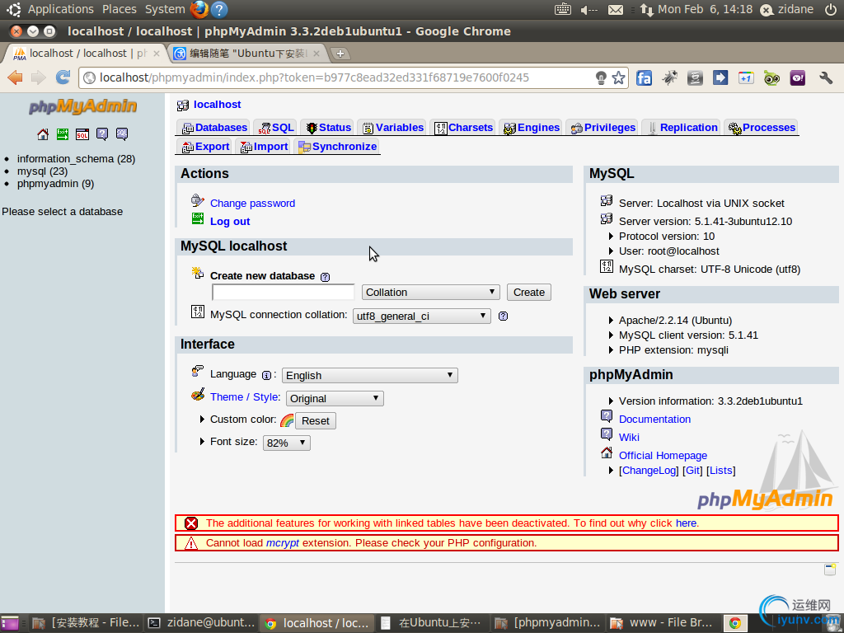Open the Wiki link
This screenshot has height=633, width=844.
click(629, 437)
